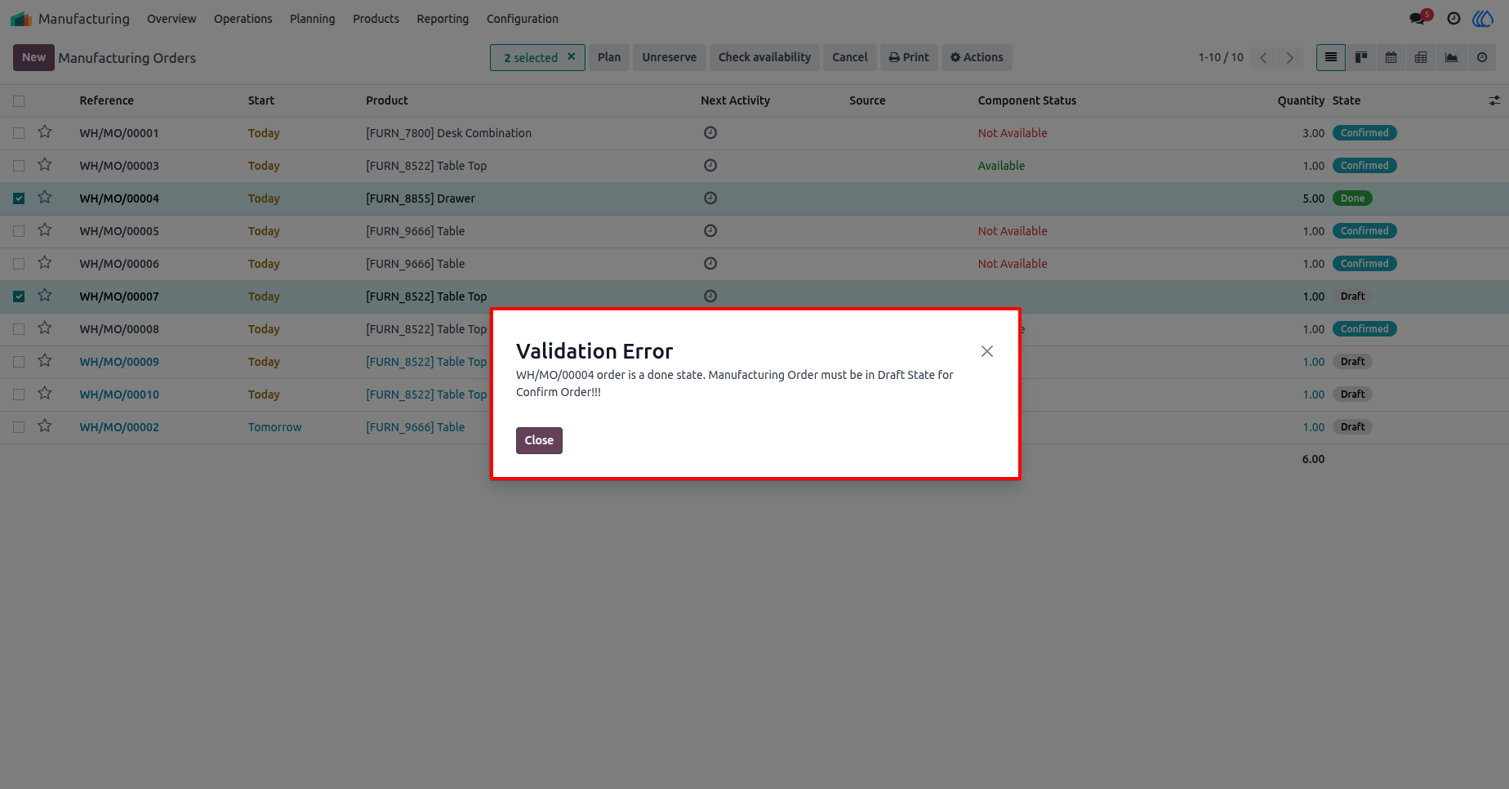Clear the 2 selected filter
The width and height of the screenshot is (1509, 789).
coord(572,57)
